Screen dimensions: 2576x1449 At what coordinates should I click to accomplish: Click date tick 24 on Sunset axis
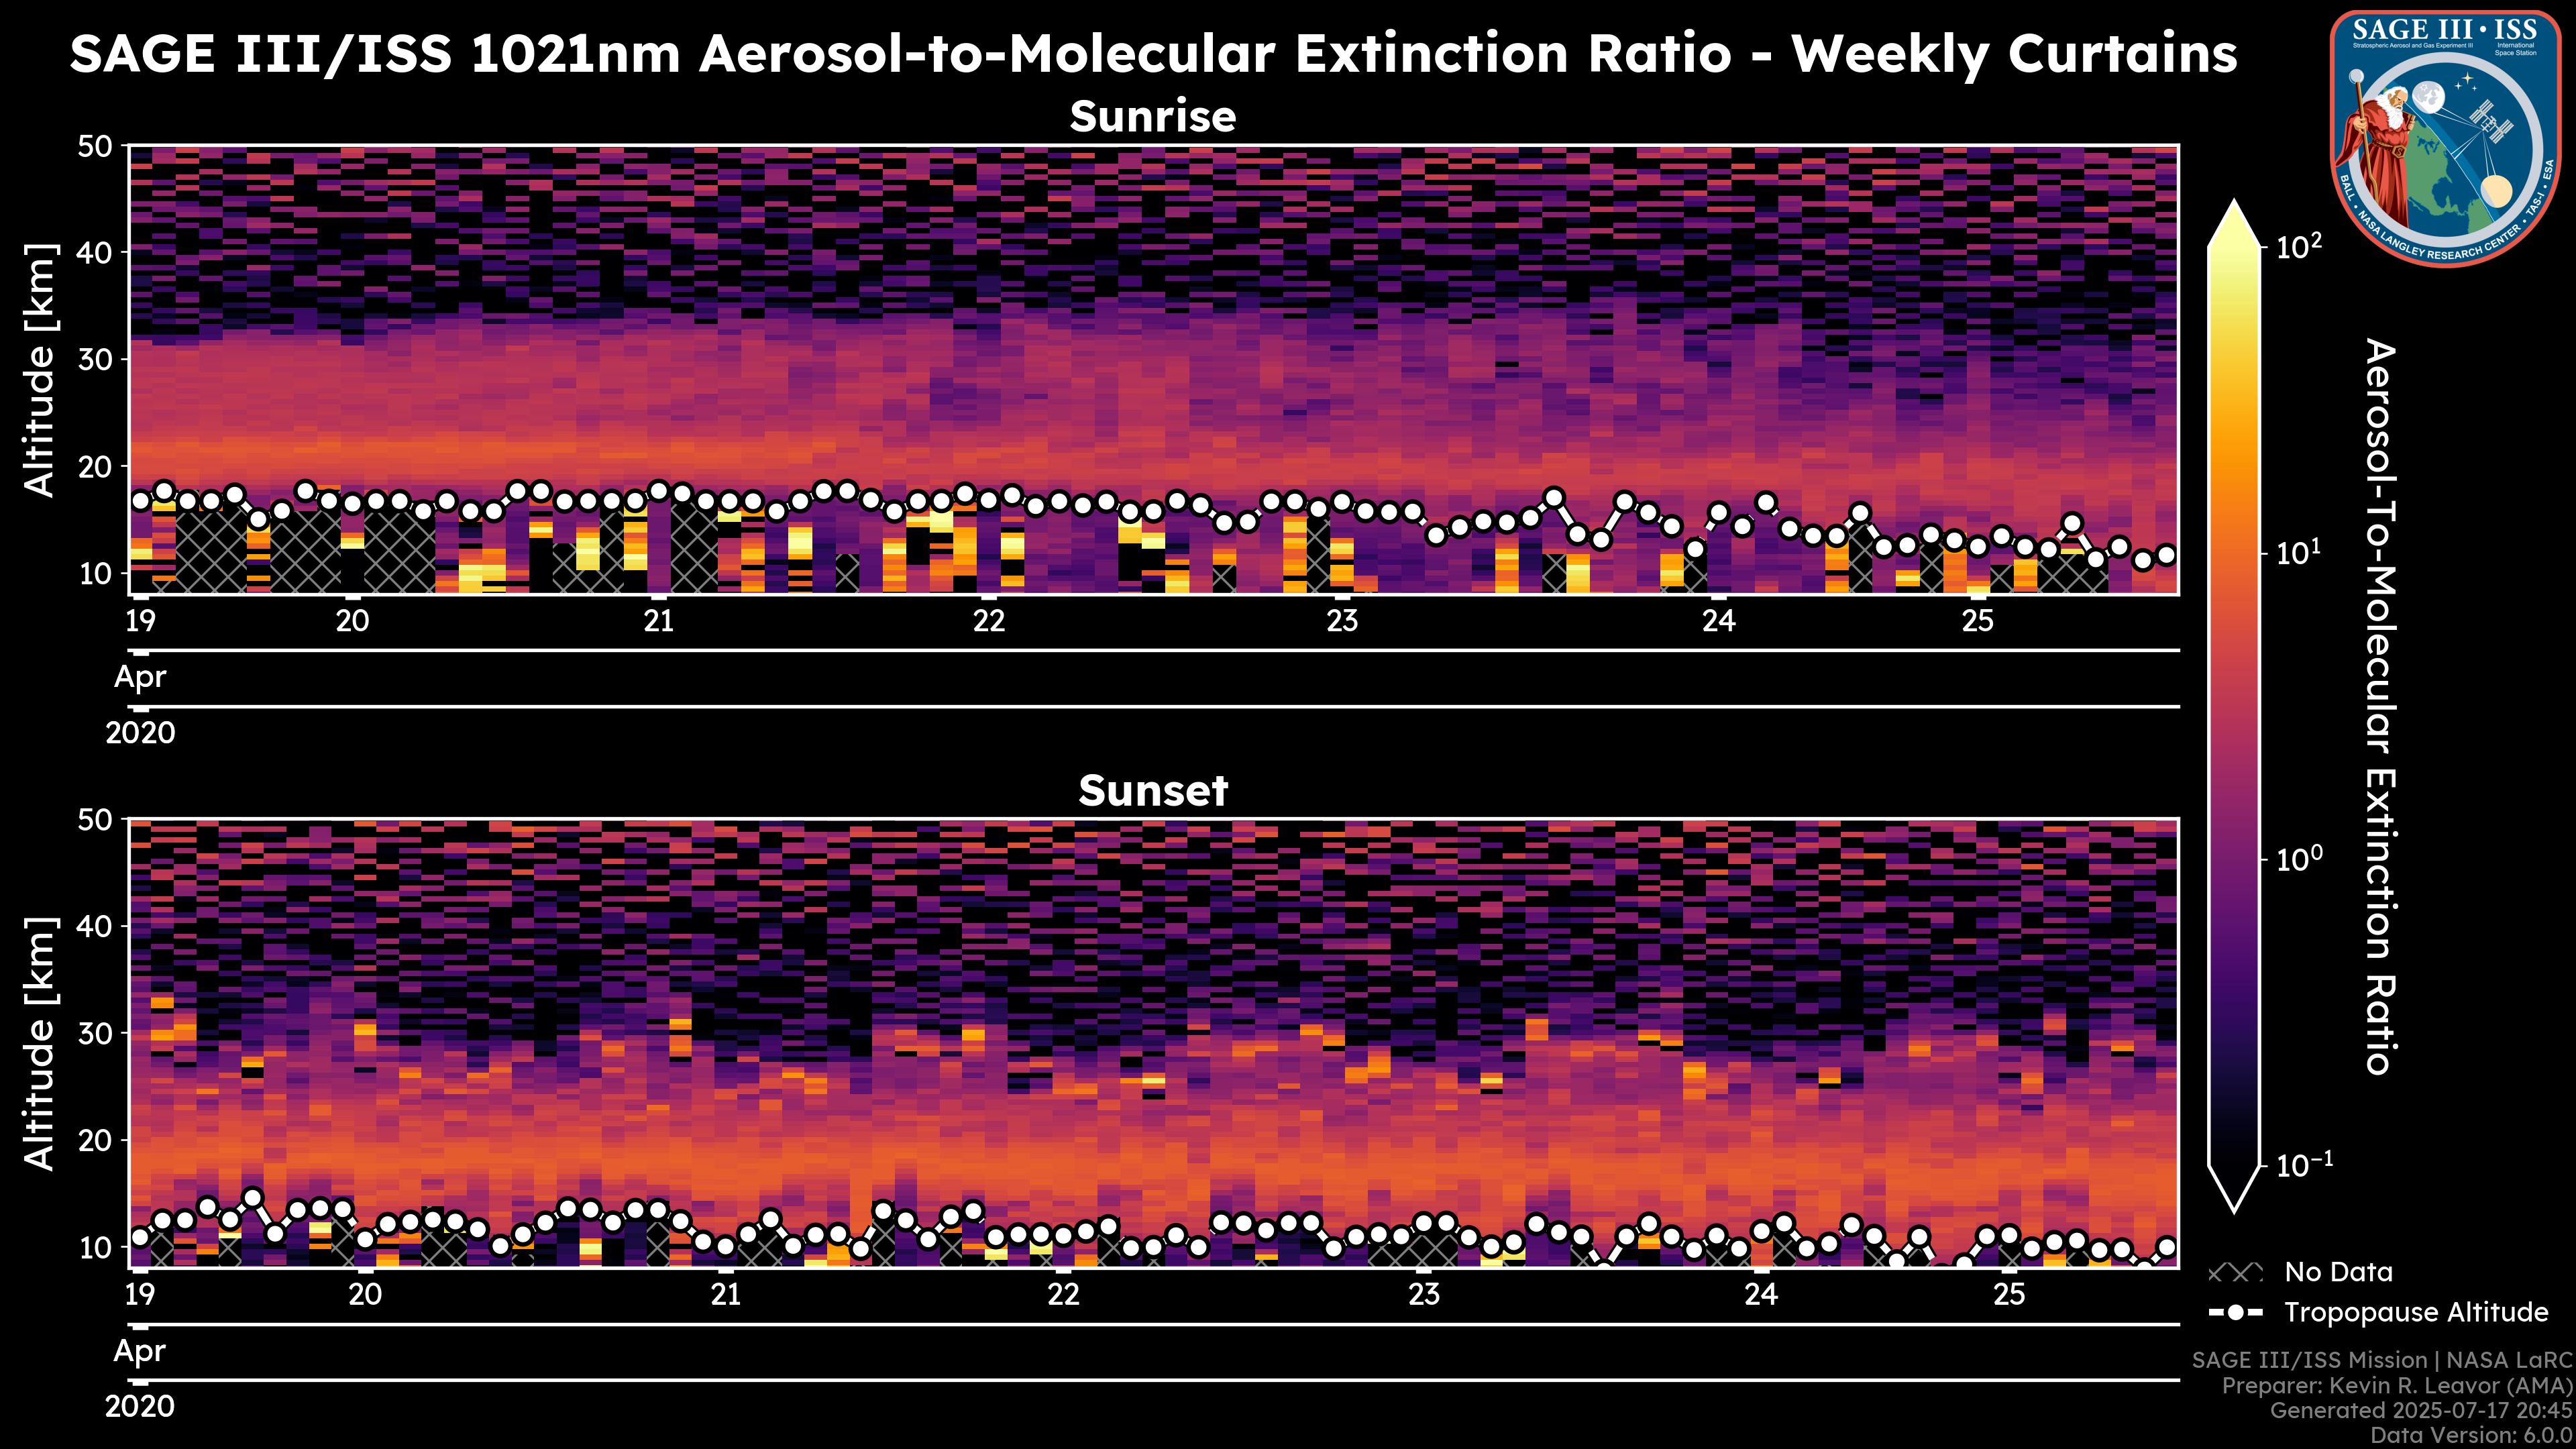[x=1761, y=1295]
